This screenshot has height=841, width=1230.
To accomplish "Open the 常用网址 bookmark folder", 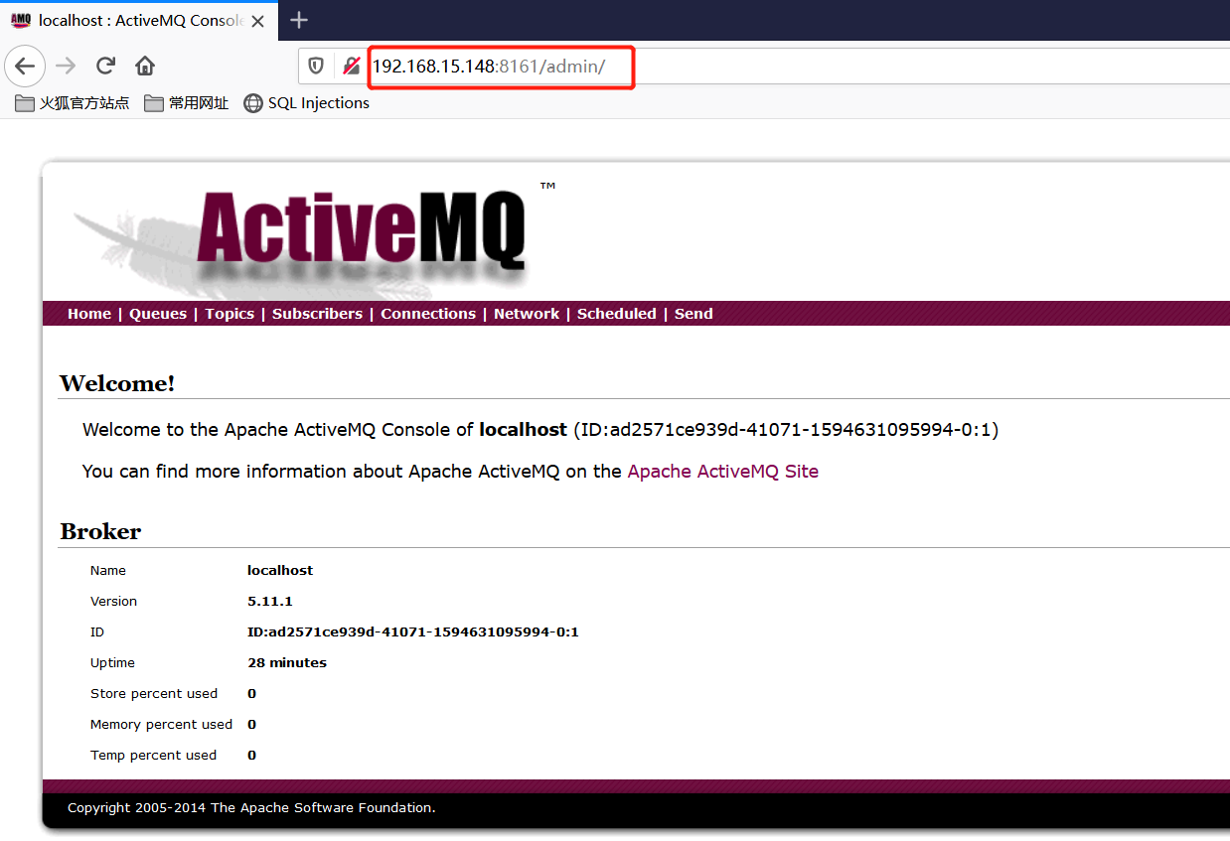I will coord(186,103).
